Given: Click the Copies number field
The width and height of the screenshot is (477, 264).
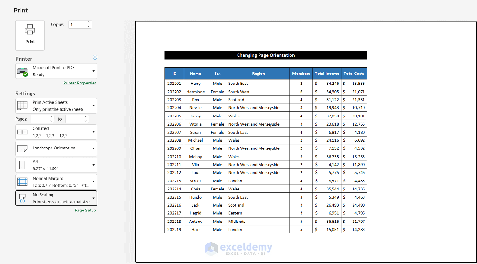Looking at the screenshot, I should (x=77, y=25).
